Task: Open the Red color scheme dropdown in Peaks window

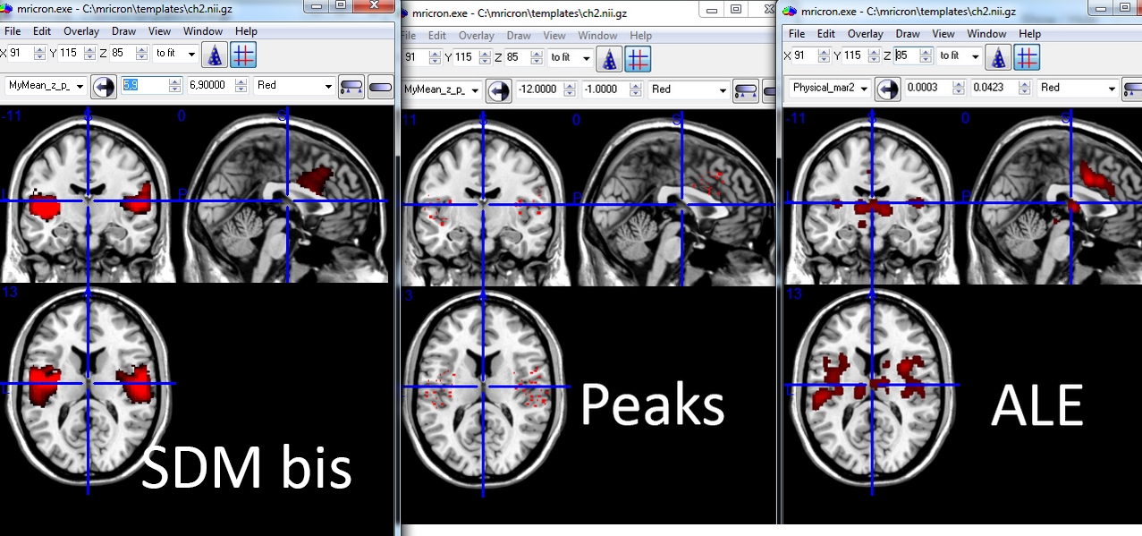Action: coord(689,89)
